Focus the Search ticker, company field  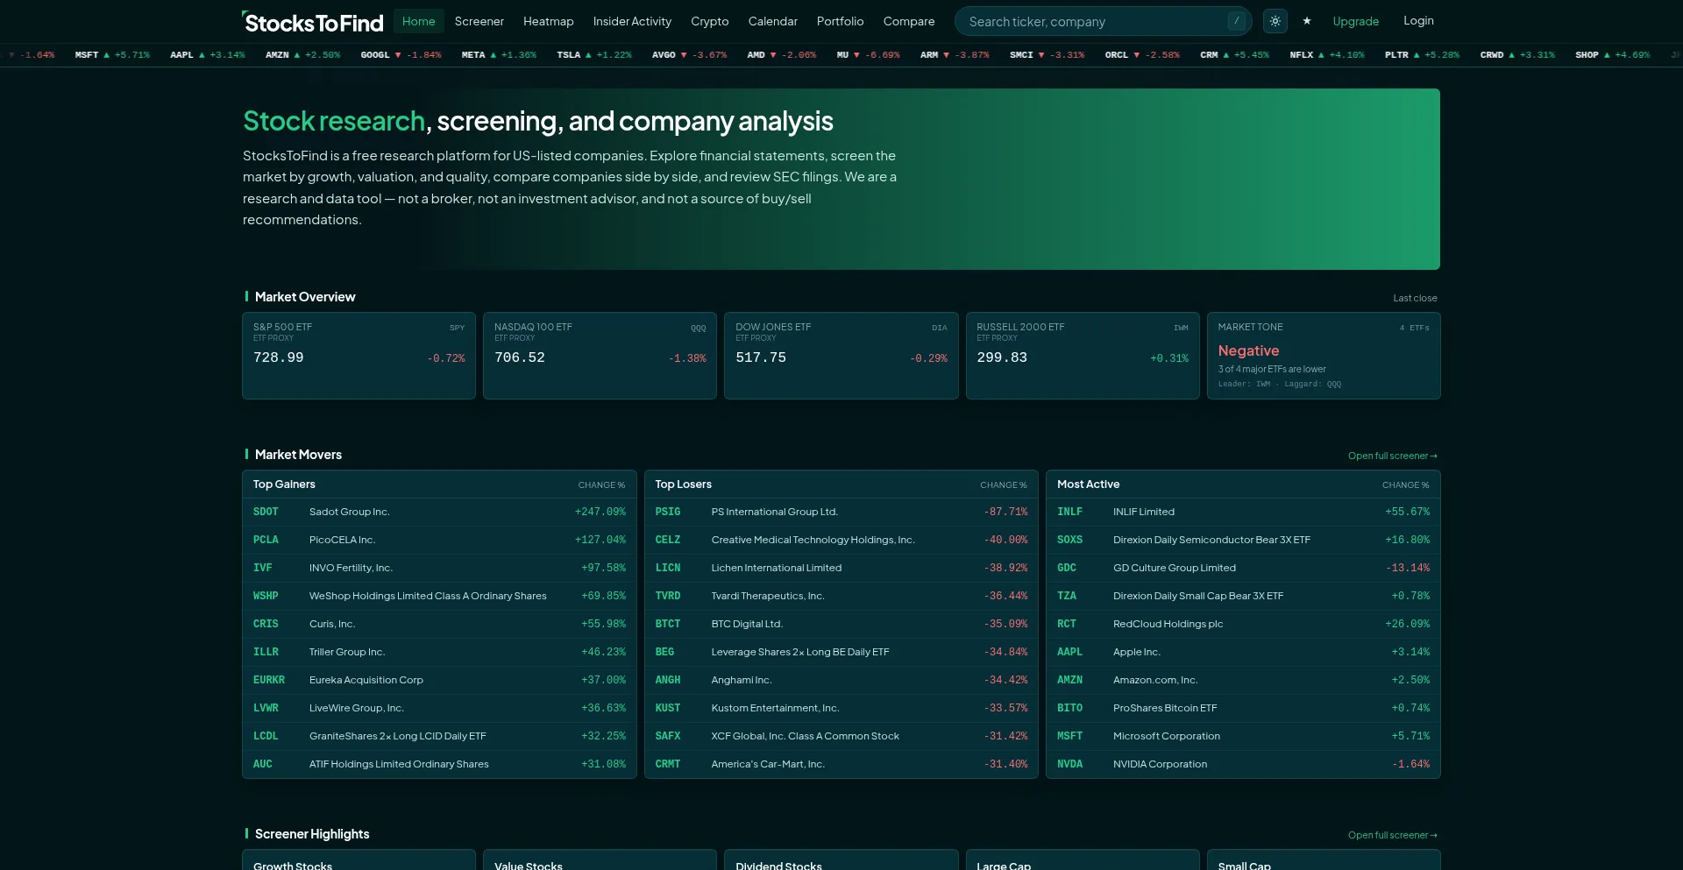1103,21
